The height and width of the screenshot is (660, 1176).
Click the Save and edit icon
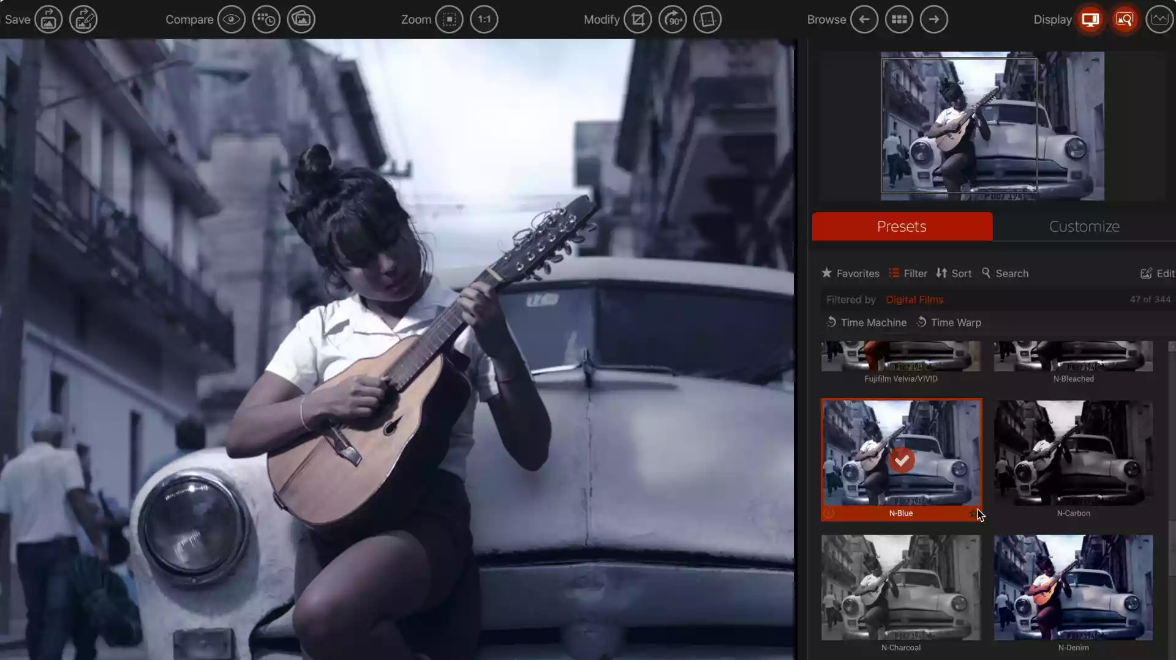(x=83, y=20)
